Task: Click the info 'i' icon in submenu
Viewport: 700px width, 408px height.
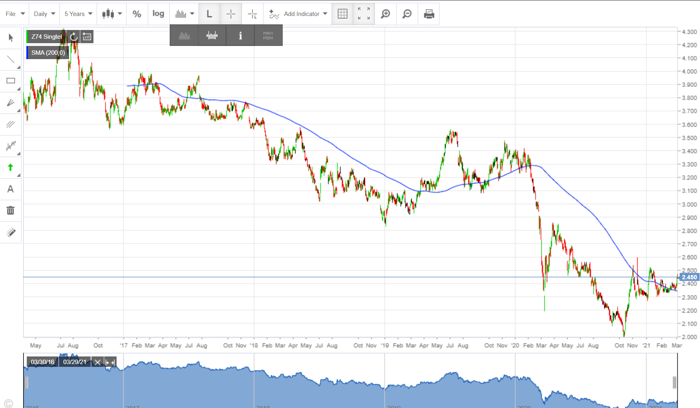Action: click(x=240, y=36)
